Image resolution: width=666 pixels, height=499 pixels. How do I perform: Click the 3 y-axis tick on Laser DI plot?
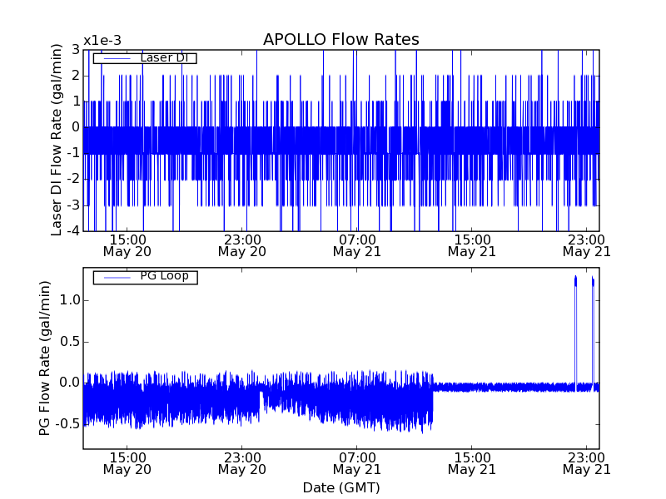74,50
